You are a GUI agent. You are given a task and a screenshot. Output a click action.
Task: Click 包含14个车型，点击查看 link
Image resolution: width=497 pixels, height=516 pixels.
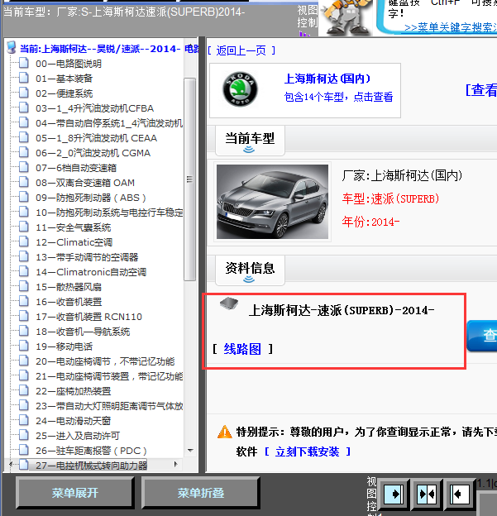coord(338,97)
